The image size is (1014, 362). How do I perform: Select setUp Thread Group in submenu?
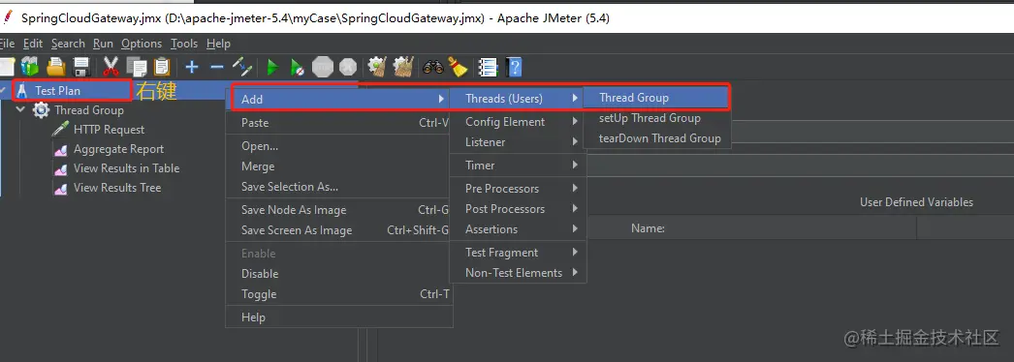(x=657, y=118)
